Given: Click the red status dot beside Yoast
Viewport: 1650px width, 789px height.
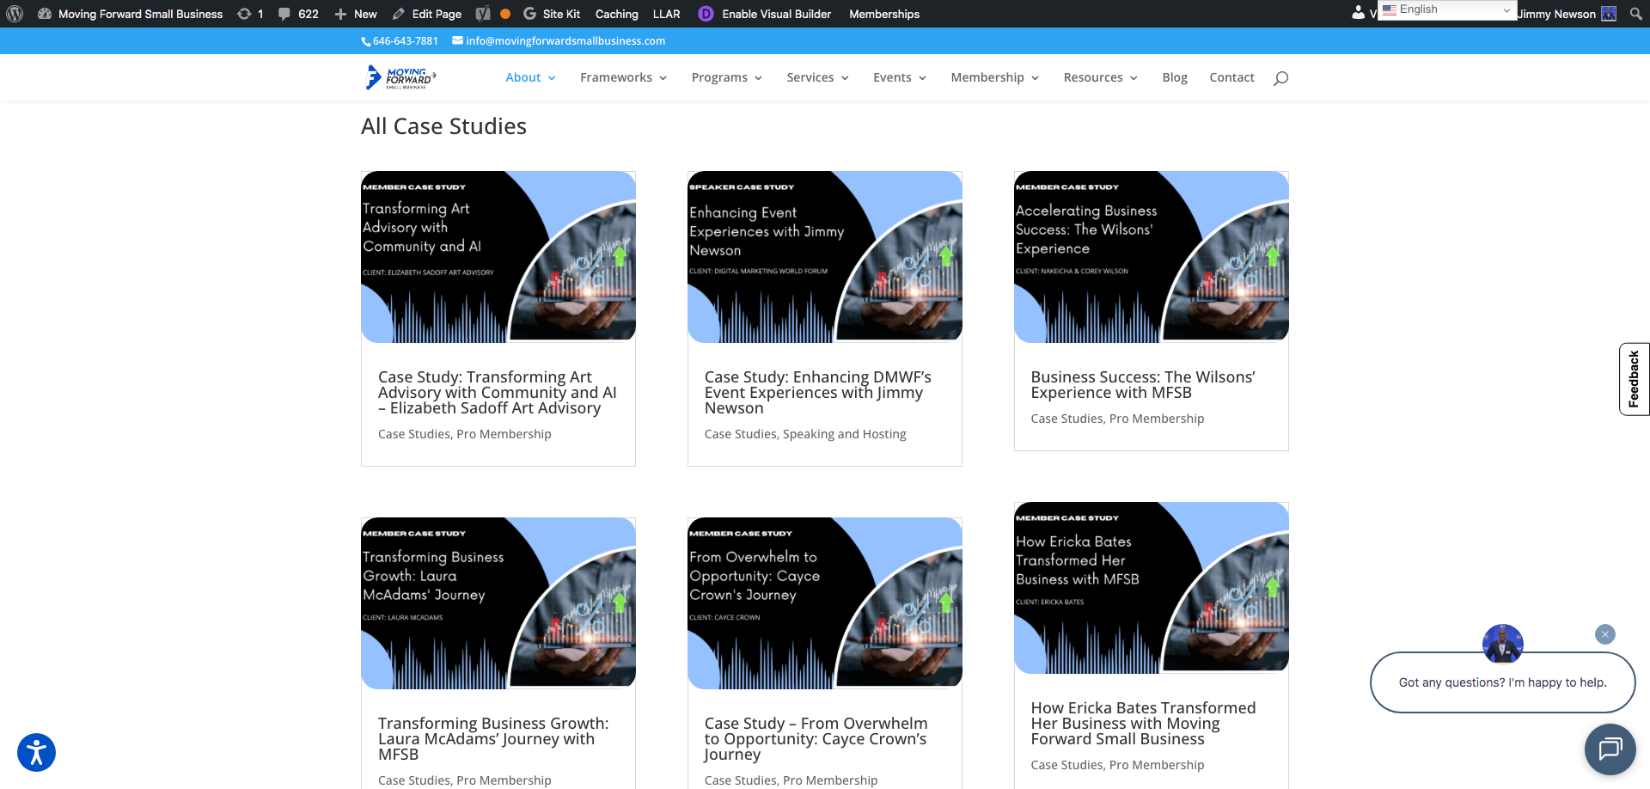Looking at the screenshot, I should (x=505, y=14).
